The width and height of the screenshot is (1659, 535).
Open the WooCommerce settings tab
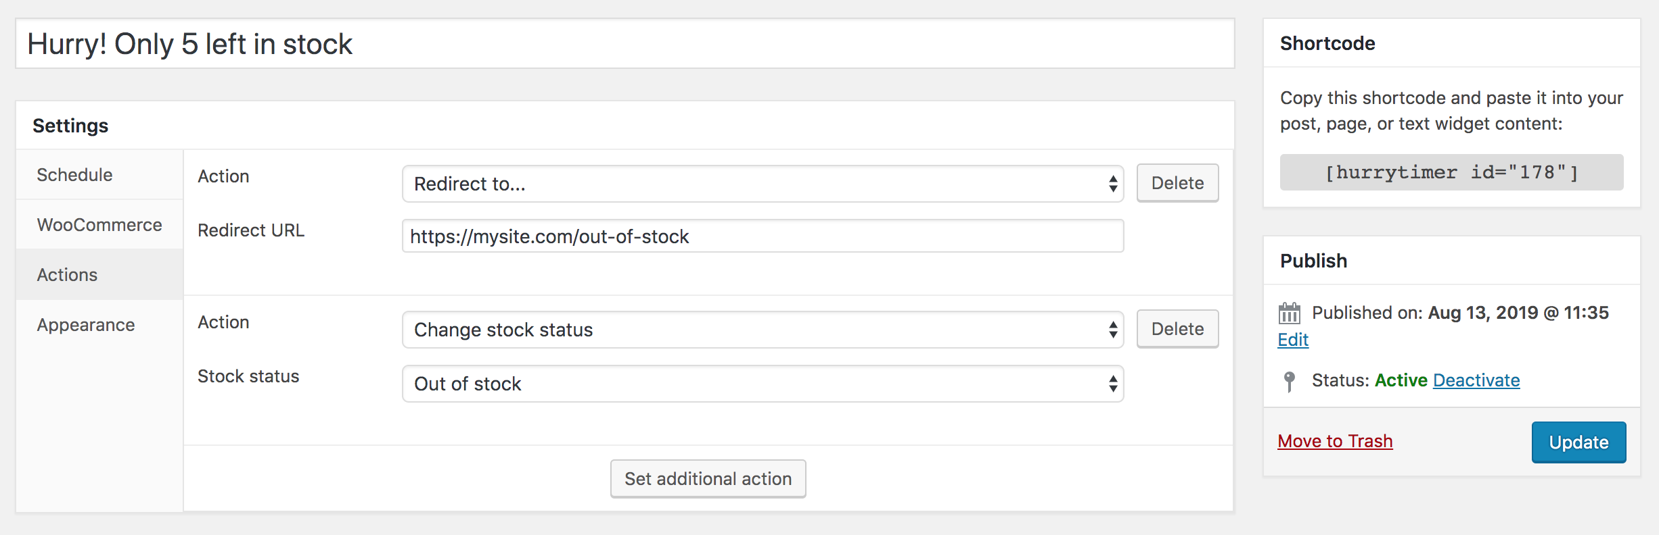(99, 225)
